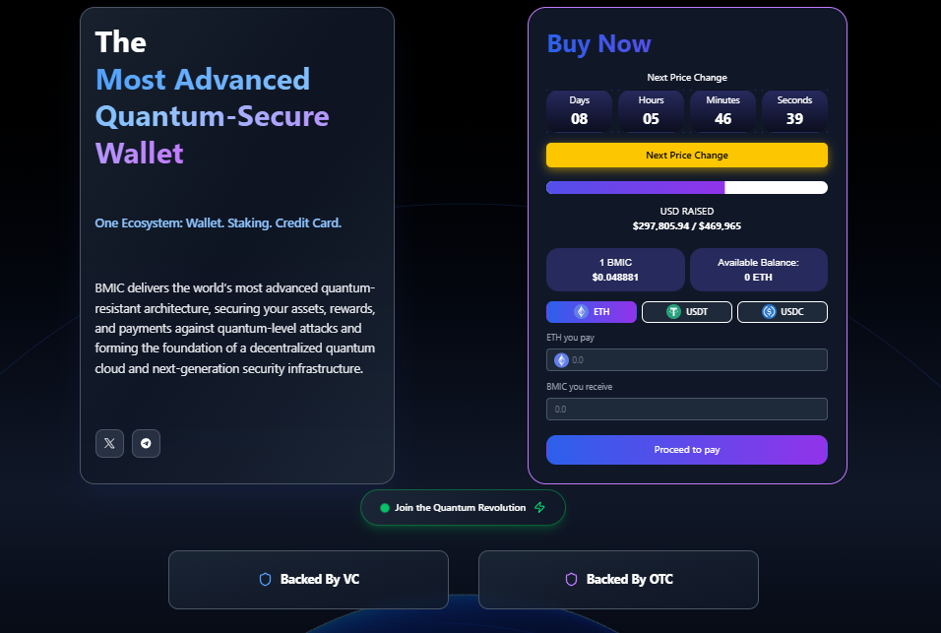
Task: Click the Seconds countdown box
Action: pyautogui.click(x=794, y=111)
